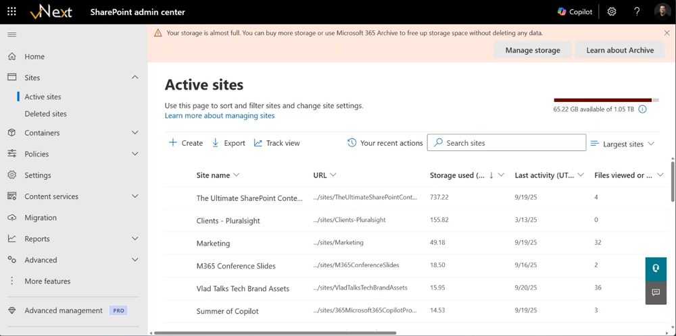Open Storage used column dropdown

tap(501, 175)
